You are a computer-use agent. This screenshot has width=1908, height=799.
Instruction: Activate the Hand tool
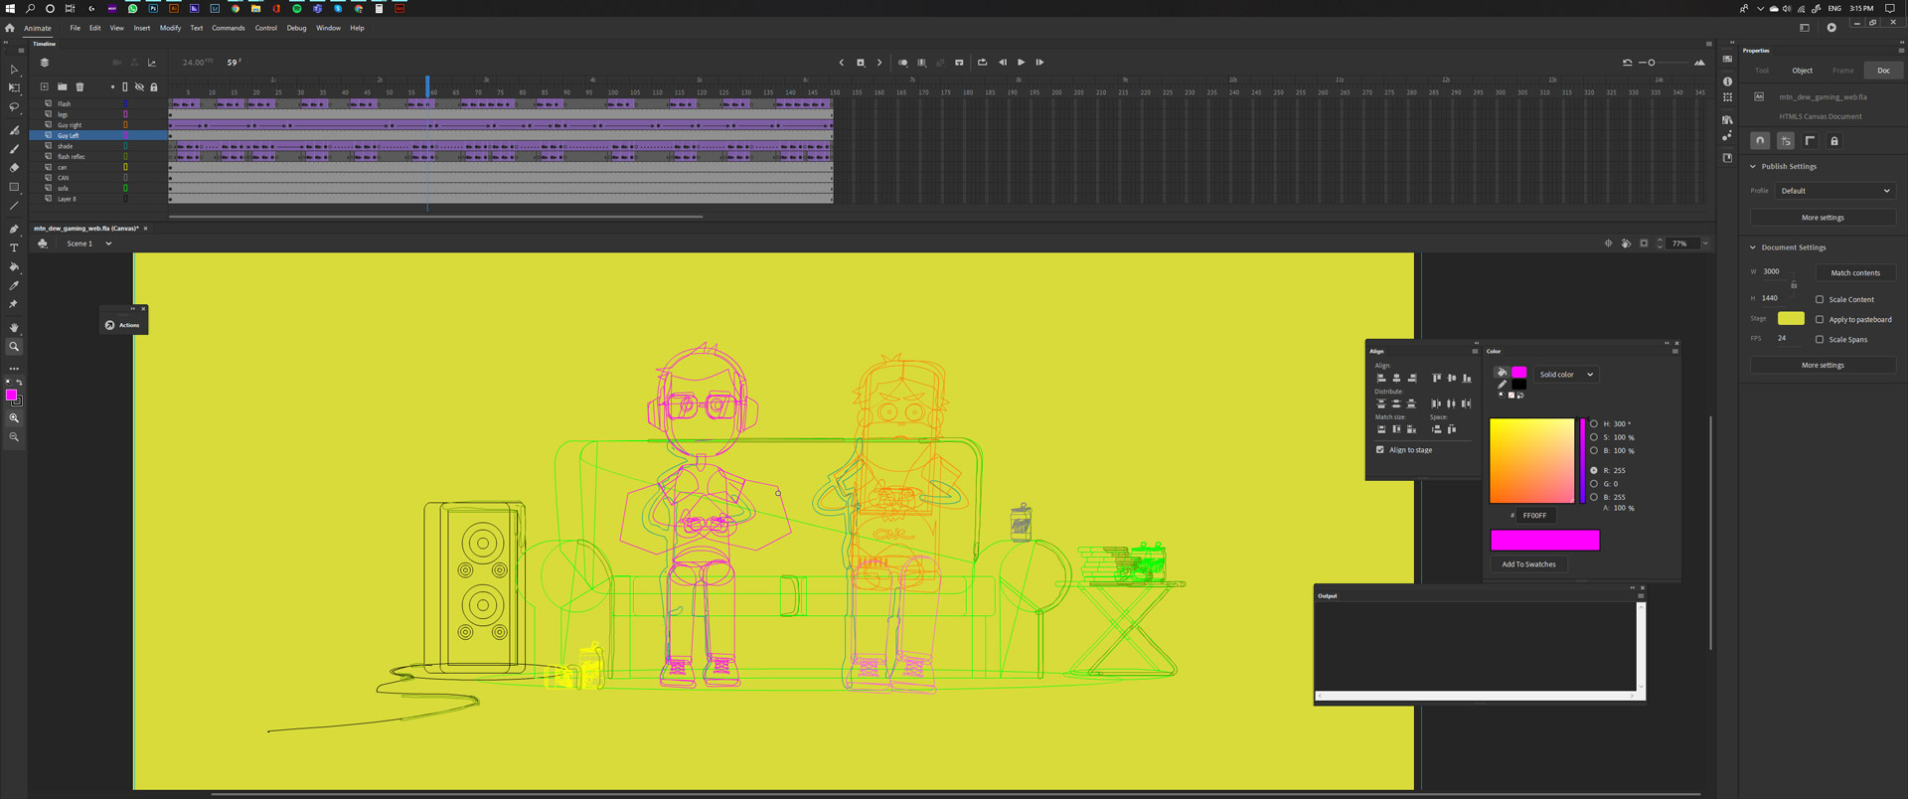pos(14,327)
